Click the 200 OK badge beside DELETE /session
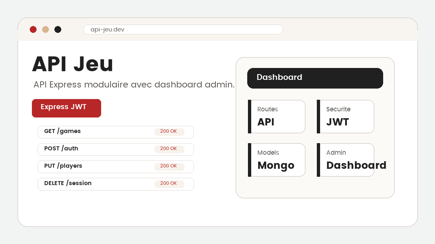Screen dimensions: 435x244 pos(169,184)
